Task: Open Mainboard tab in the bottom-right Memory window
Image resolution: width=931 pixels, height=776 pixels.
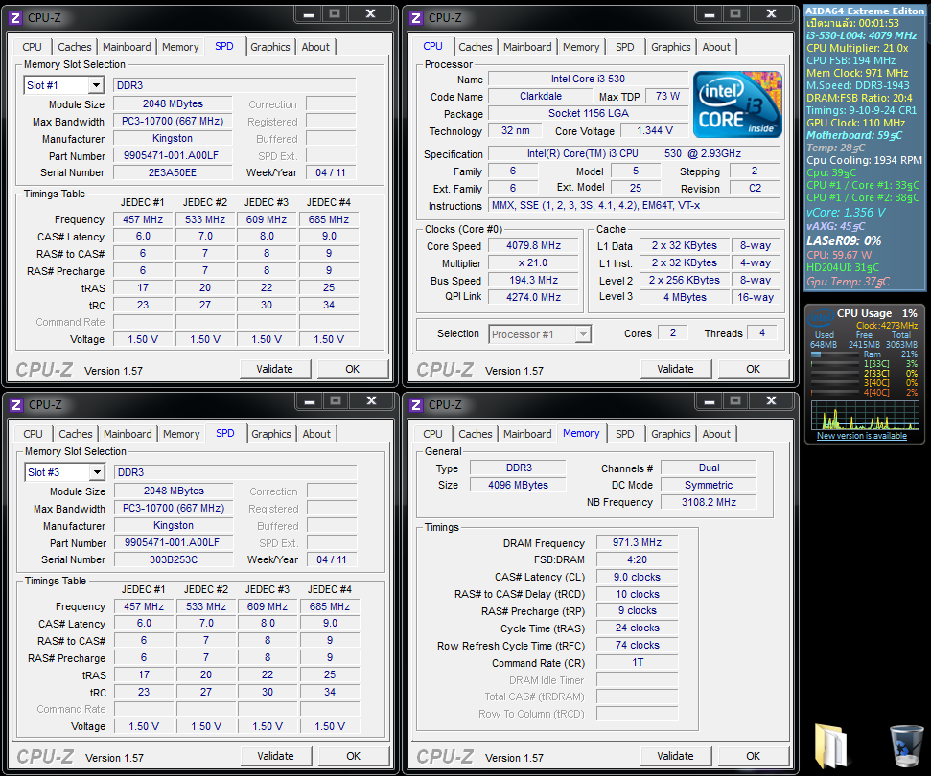Action: click(x=527, y=434)
